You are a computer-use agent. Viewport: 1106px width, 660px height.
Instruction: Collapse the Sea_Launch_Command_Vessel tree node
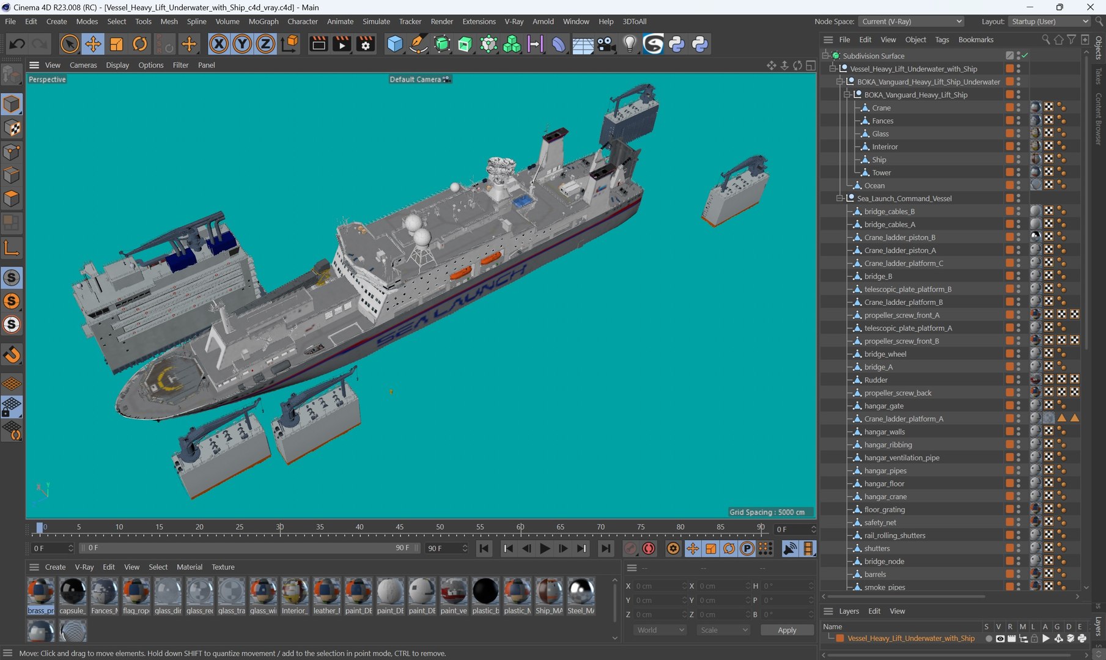tap(840, 199)
